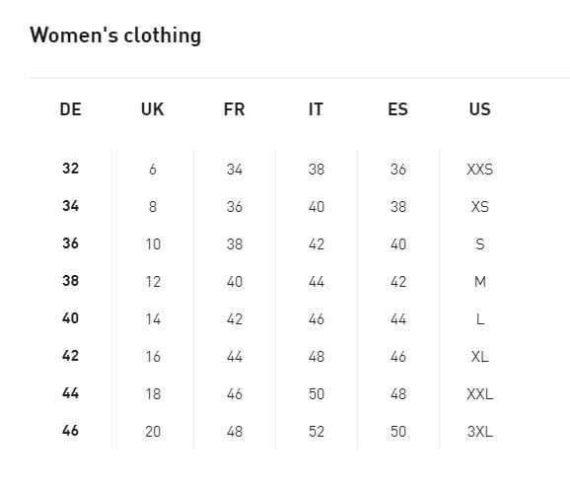
Task: Click DE size 38 row label
Action: (x=70, y=281)
